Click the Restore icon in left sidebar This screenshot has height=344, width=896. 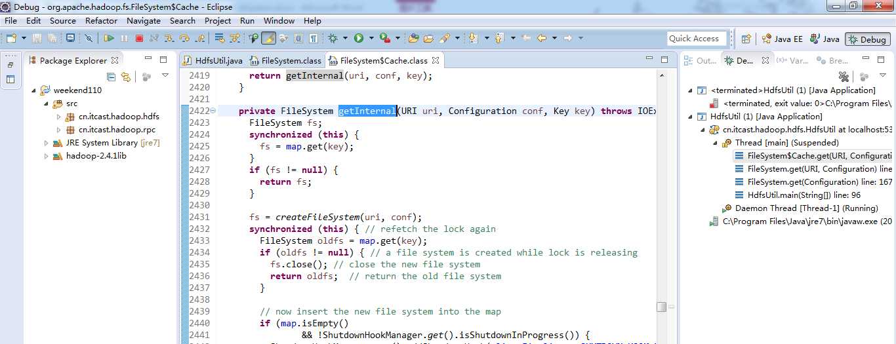(10, 65)
